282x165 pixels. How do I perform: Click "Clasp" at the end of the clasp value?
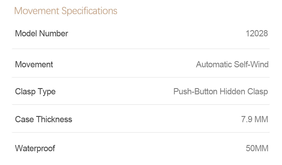point(257,92)
